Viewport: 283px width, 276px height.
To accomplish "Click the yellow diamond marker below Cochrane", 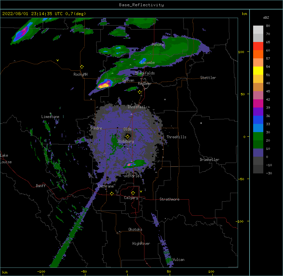I will pyautogui.click(x=112, y=193).
